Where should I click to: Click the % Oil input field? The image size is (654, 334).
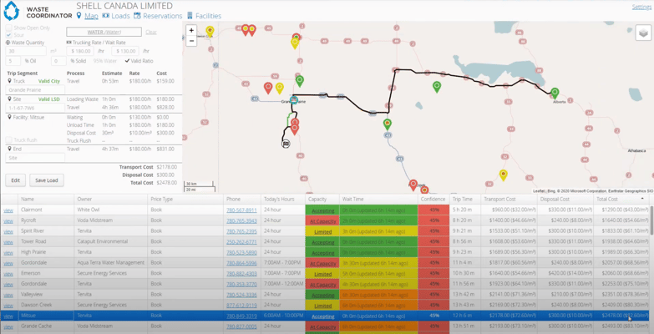[x=13, y=61]
